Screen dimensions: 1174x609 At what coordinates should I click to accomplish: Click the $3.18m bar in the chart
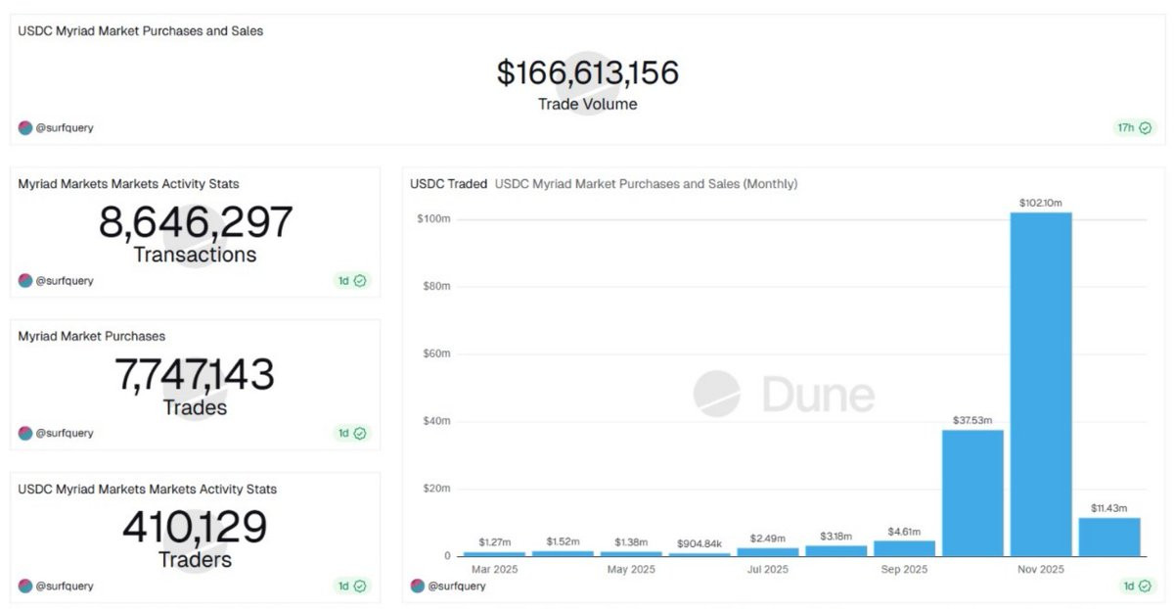coord(835,550)
